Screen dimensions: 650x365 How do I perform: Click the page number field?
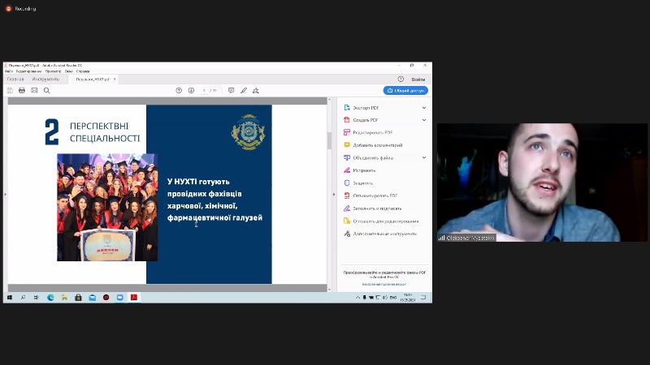[204, 90]
